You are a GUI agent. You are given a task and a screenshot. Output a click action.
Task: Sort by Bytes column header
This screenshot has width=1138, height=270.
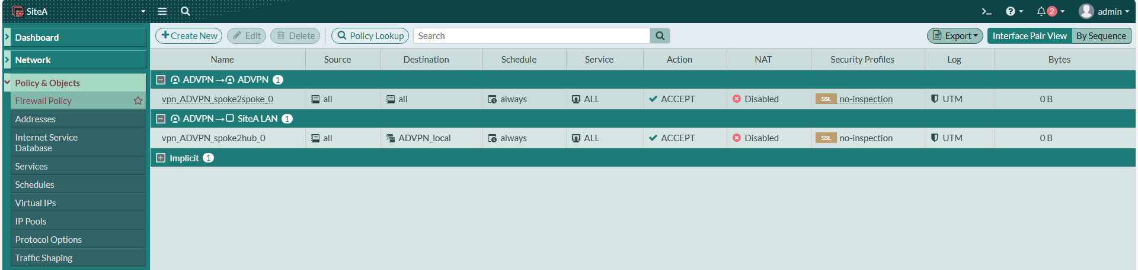(x=1059, y=60)
